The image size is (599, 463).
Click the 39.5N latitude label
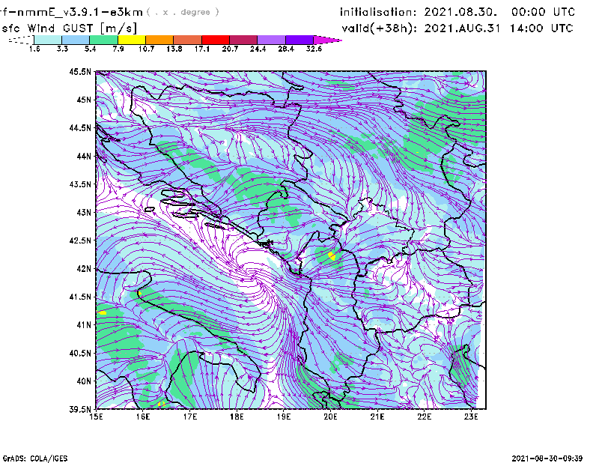pos(80,410)
